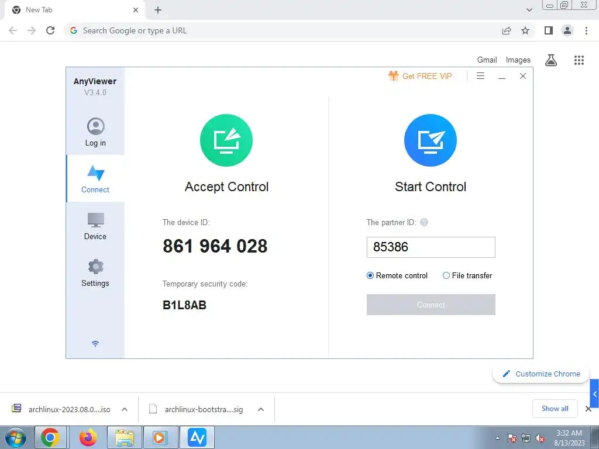Show hidden system tray icons
This screenshot has height=449, width=599.
(497, 438)
